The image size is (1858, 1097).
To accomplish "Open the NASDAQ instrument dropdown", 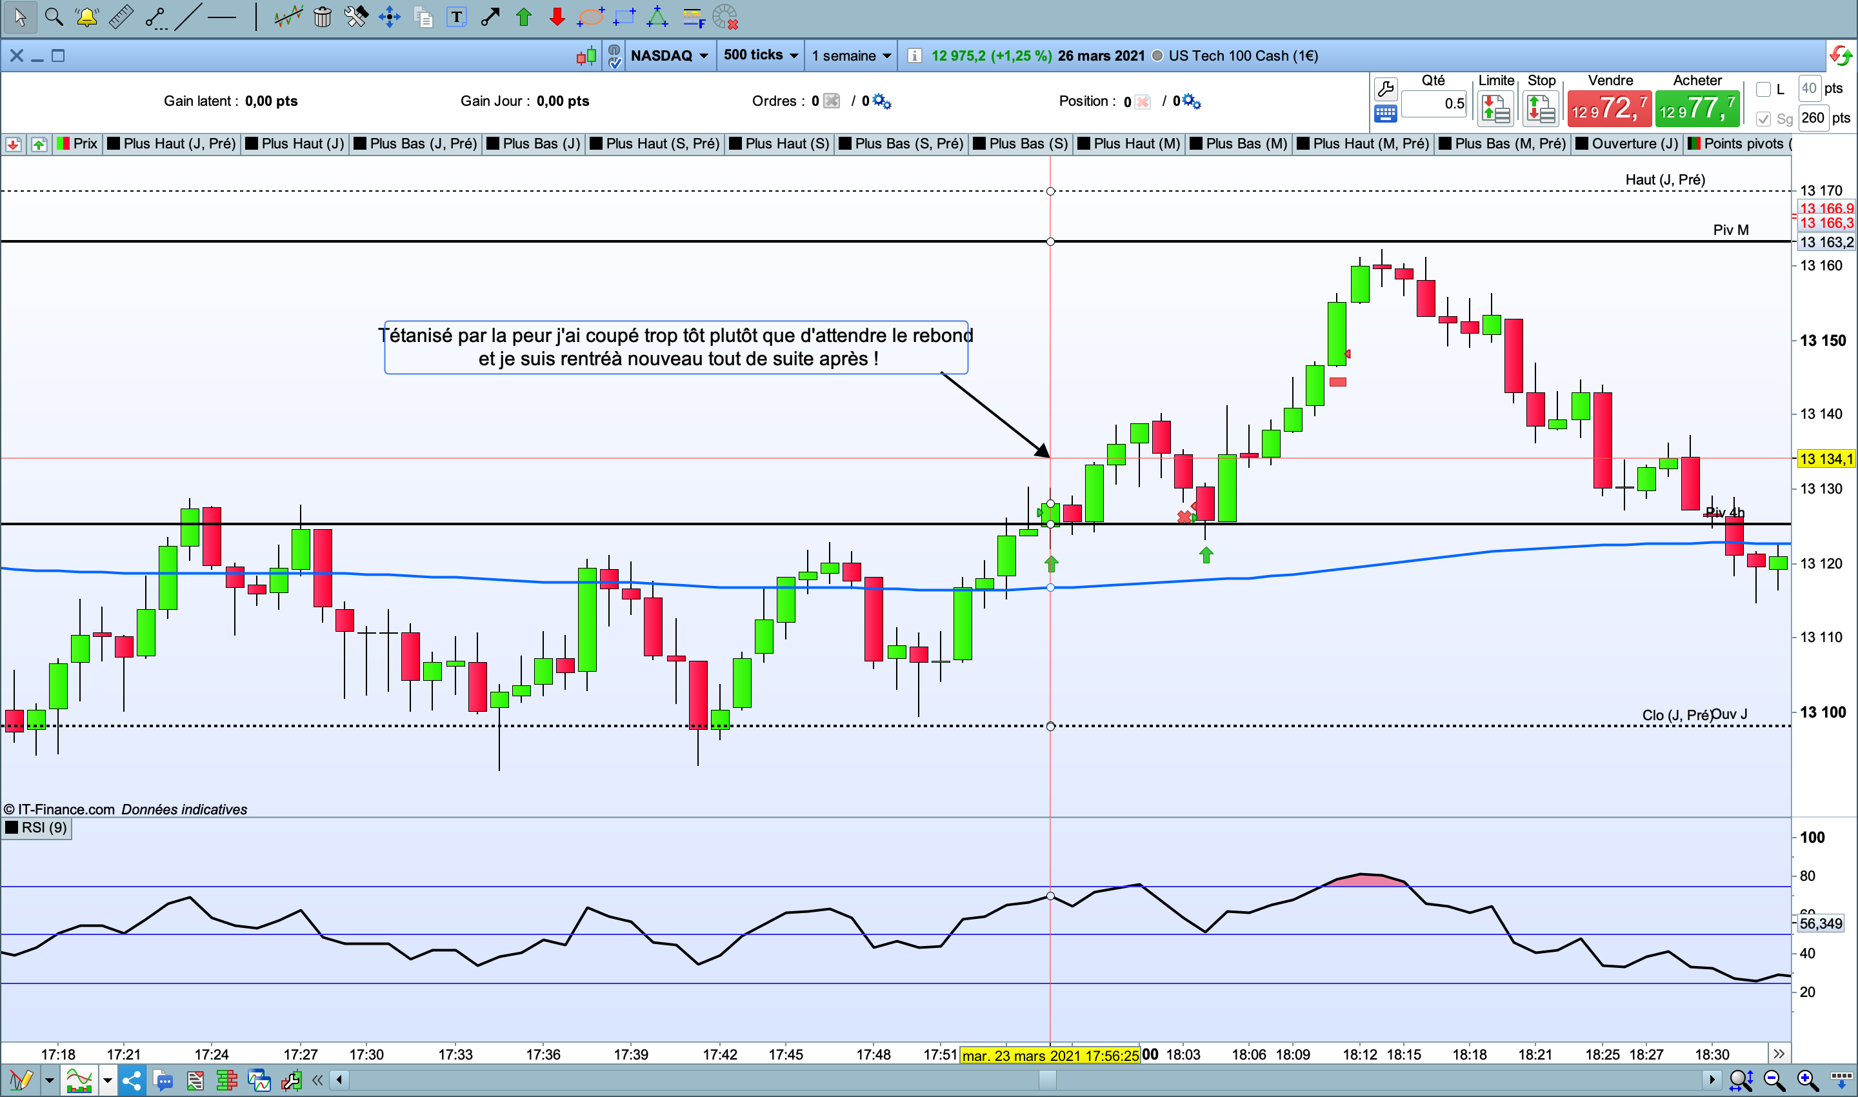I will click(x=670, y=55).
